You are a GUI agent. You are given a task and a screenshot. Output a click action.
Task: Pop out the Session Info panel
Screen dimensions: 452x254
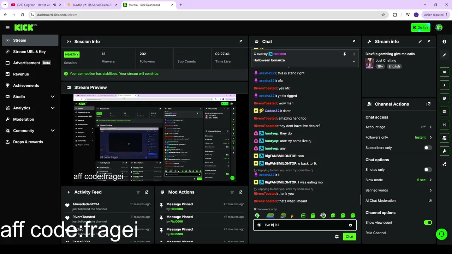(240, 42)
